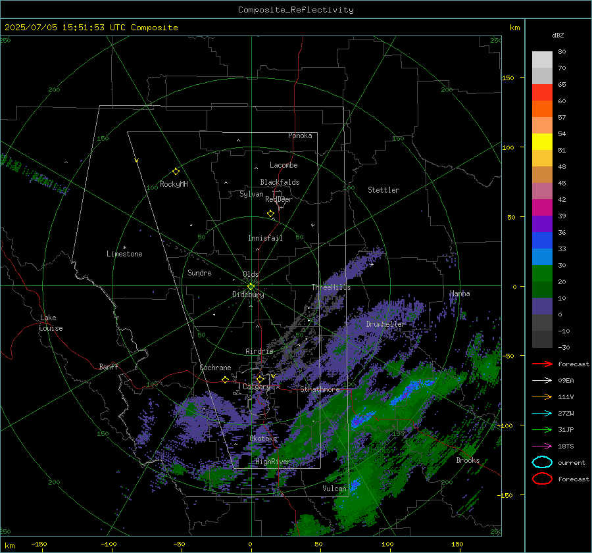Click the Calgary city label
Screen dimensions: 592x553
(257, 387)
